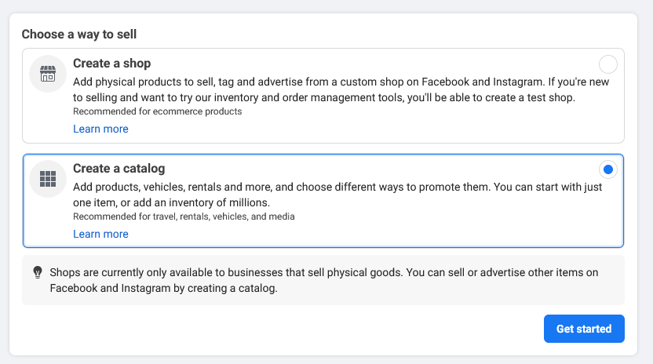Select the Create a shop radio button
The width and height of the screenshot is (653, 364).
coord(607,64)
